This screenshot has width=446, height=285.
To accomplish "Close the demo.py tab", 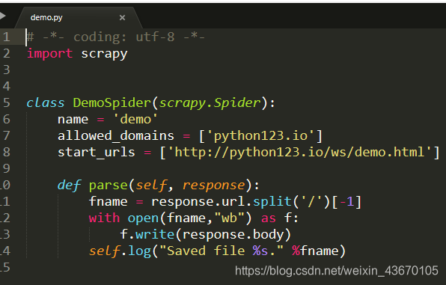I will [122, 18].
